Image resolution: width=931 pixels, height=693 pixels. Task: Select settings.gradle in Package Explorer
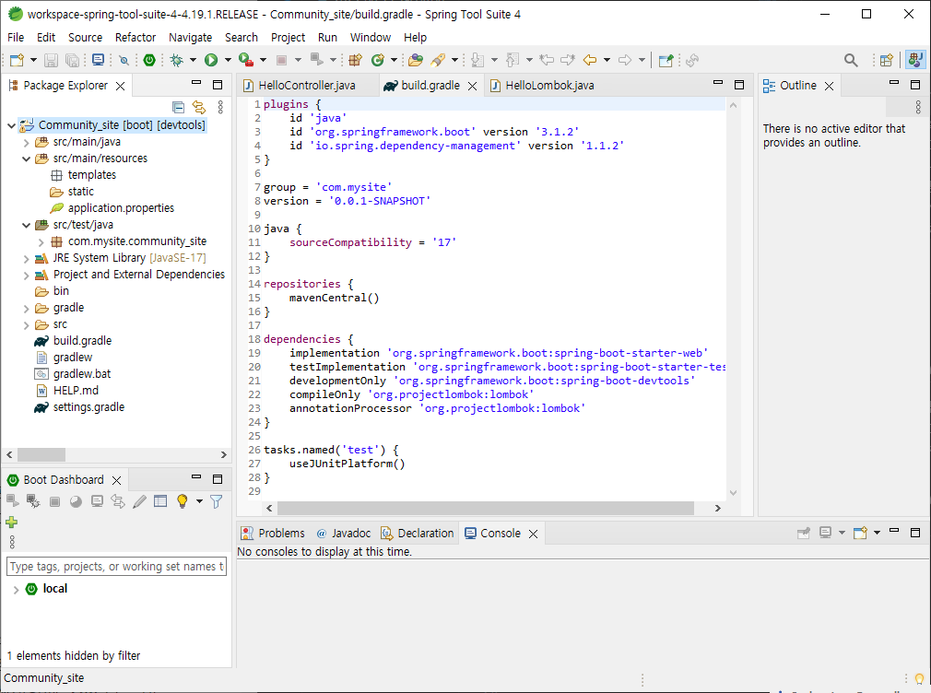pos(88,407)
